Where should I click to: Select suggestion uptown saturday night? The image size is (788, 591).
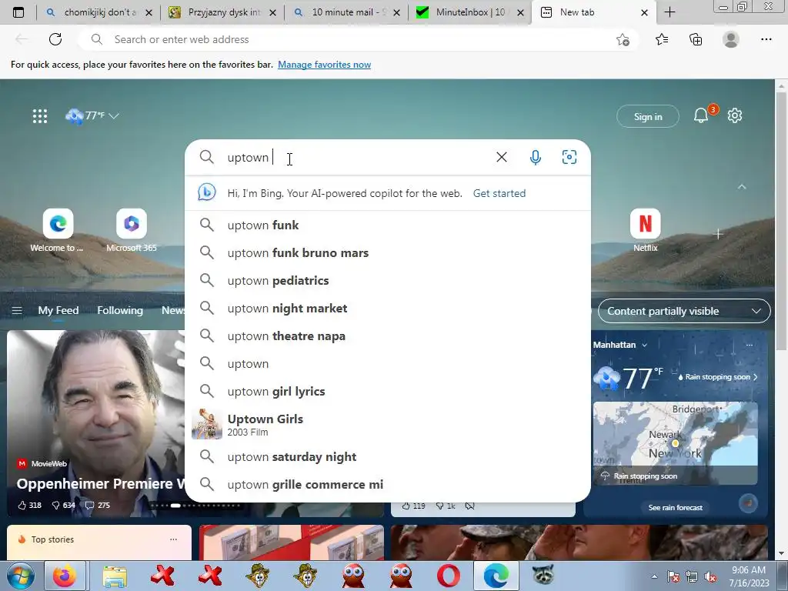click(388, 456)
